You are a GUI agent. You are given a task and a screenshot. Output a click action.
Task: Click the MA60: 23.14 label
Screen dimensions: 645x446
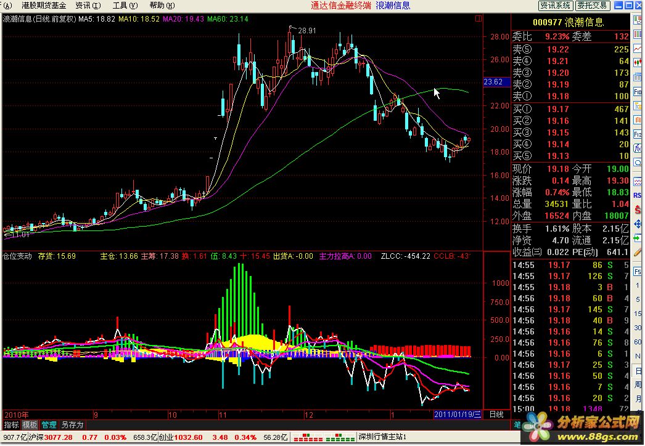point(228,19)
